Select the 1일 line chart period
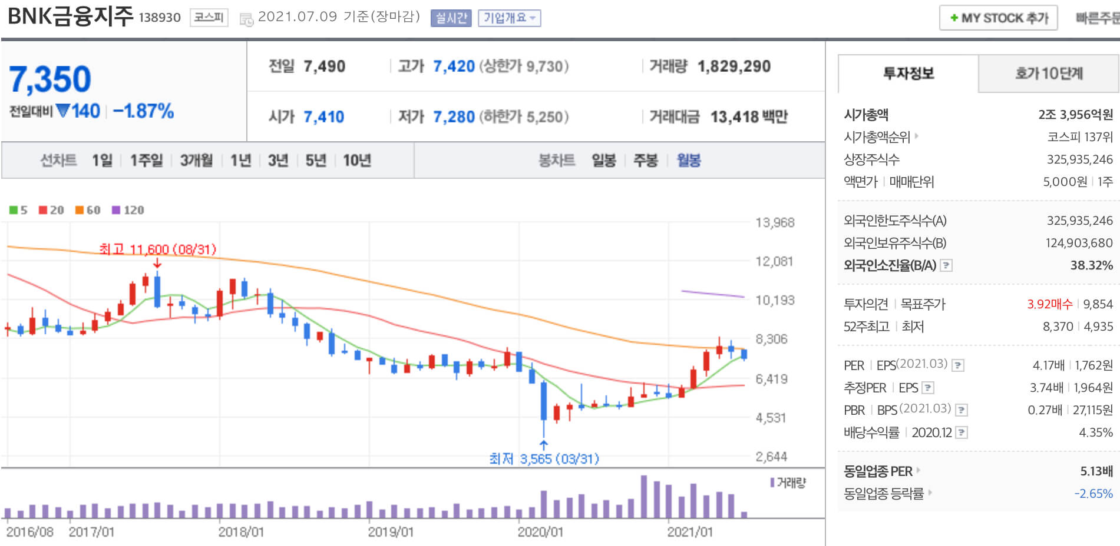Viewport: 1120px width, 546px height. (x=102, y=160)
